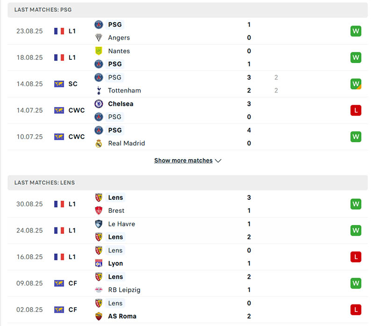The width and height of the screenshot is (374, 326).
Task: Open the Nantes vs PSG match row
Action: pos(187,57)
